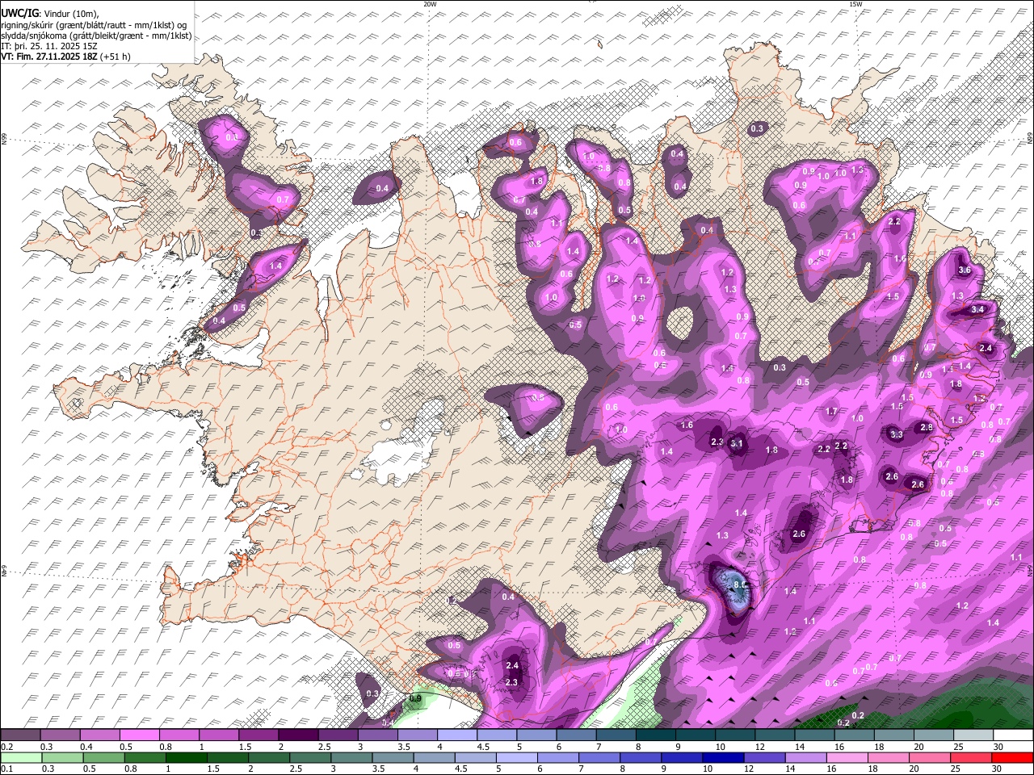Click the 'slydda/snjókoma' snow description line
The image size is (1034, 775).
tap(96, 36)
